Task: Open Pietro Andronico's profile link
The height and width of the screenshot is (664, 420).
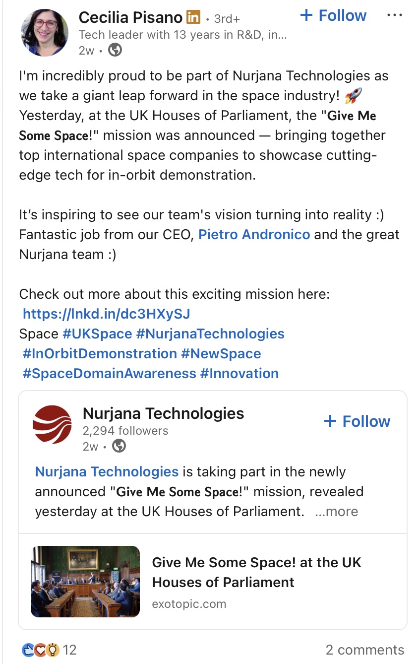Action: click(254, 234)
